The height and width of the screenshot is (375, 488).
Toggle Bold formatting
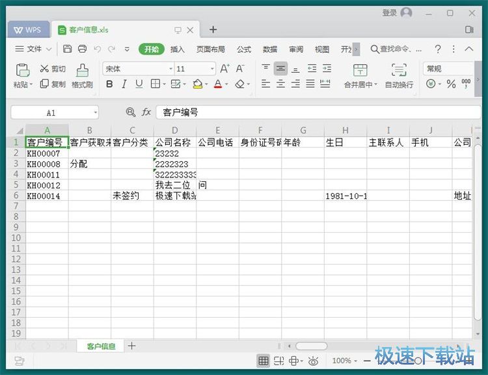tap(109, 84)
